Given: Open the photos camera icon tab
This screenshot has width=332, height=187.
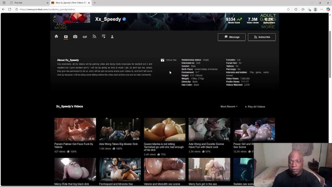Looking at the screenshot, I should point(75,37).
